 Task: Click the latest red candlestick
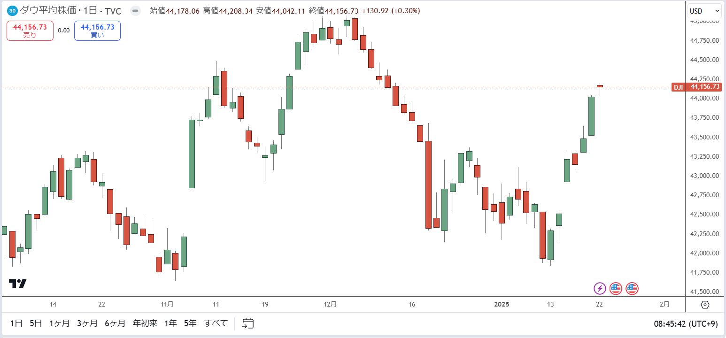(600, 86)
